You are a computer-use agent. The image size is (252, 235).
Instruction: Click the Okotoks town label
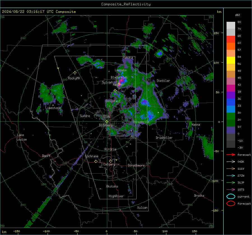tap(112, 186)
